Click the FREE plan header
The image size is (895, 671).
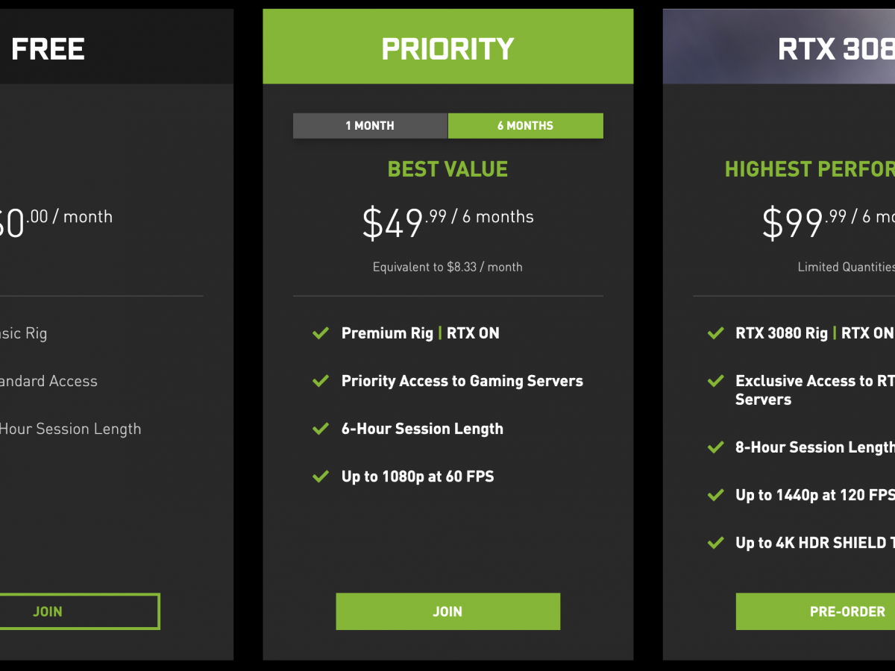[48, 49]
